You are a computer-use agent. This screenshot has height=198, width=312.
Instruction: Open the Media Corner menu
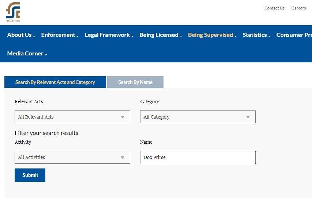[27, 54]
